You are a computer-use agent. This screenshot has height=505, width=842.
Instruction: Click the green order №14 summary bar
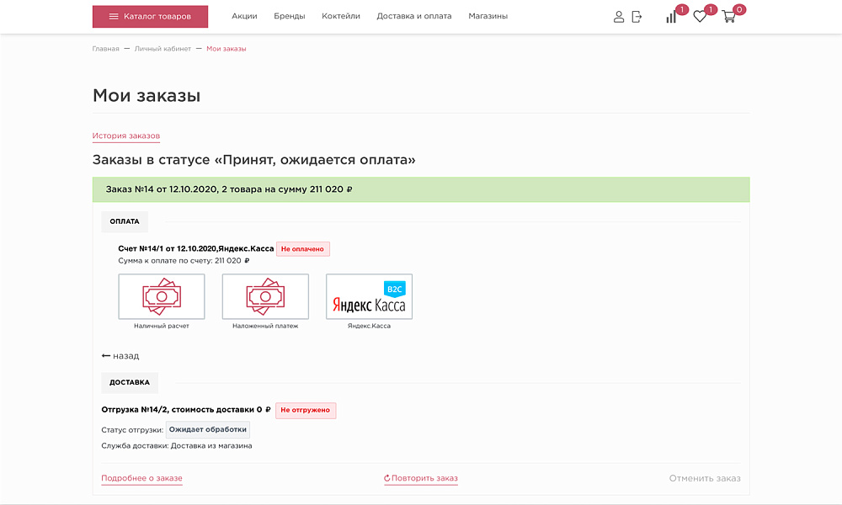click(x=421, y=189)
